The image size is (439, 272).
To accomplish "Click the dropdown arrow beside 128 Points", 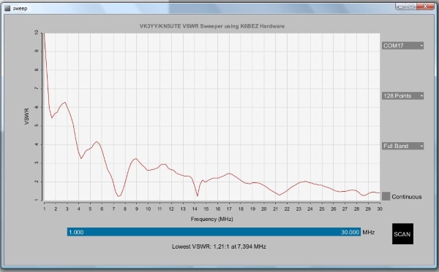I will [x=421, y=96].
